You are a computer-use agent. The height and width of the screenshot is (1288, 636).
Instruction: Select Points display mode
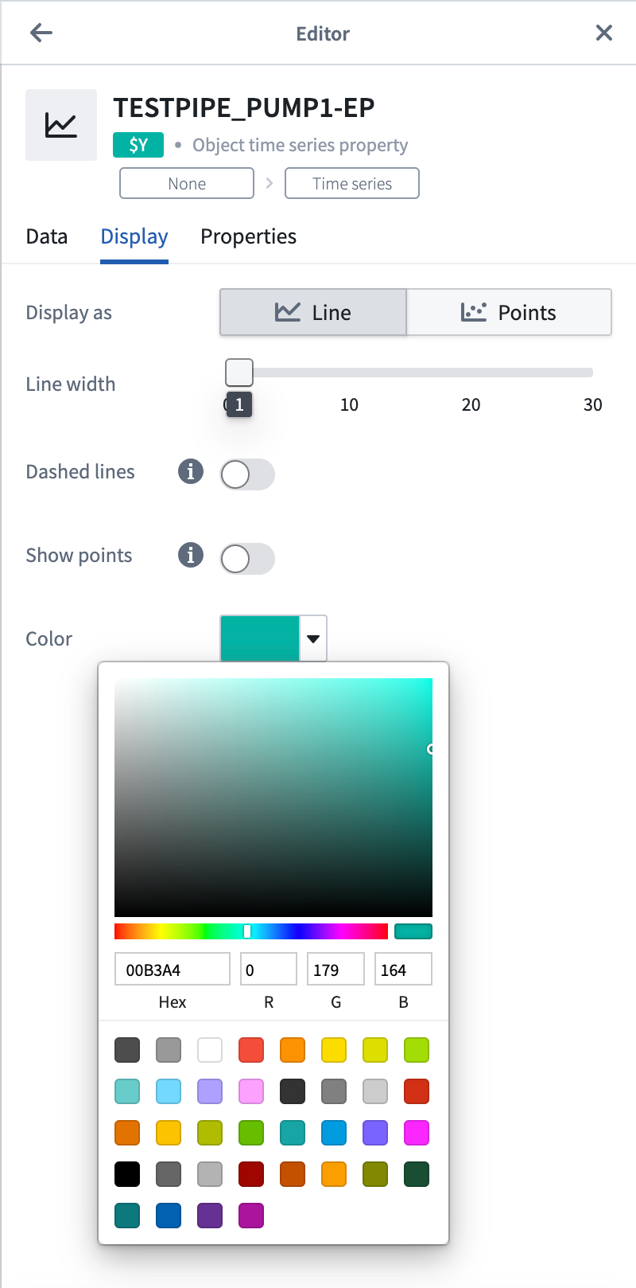tap(509, 312)
